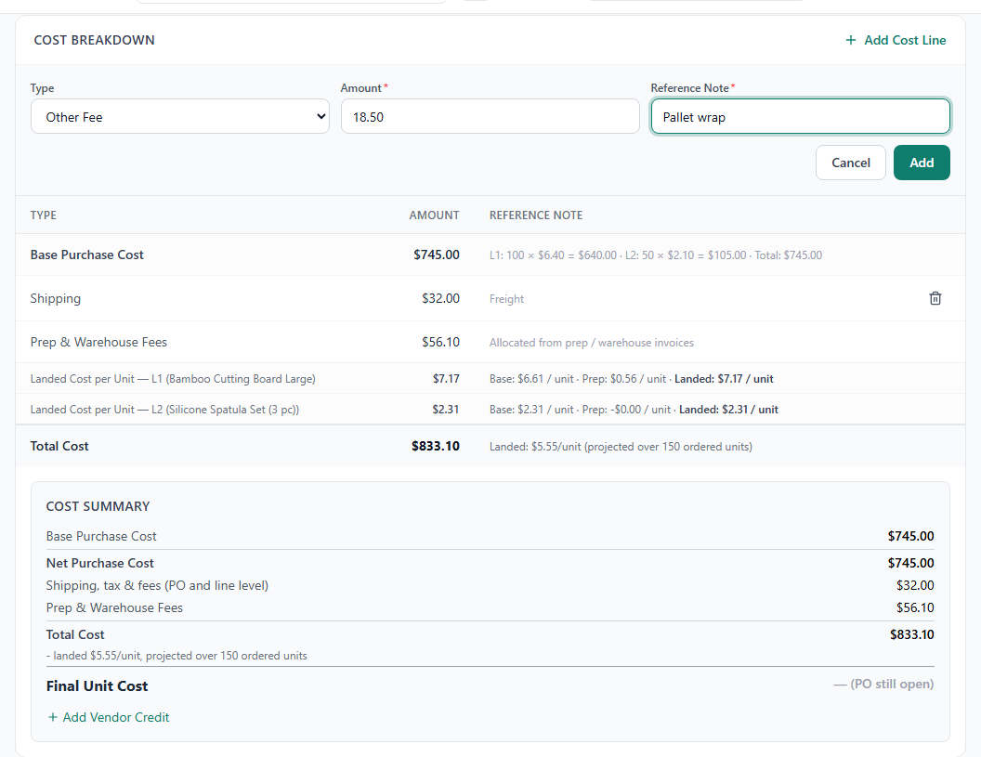Screen dimensions: 981x757
Task: Click the Total Cost $833.10 in breakdown table
Action: click(436, 446)
